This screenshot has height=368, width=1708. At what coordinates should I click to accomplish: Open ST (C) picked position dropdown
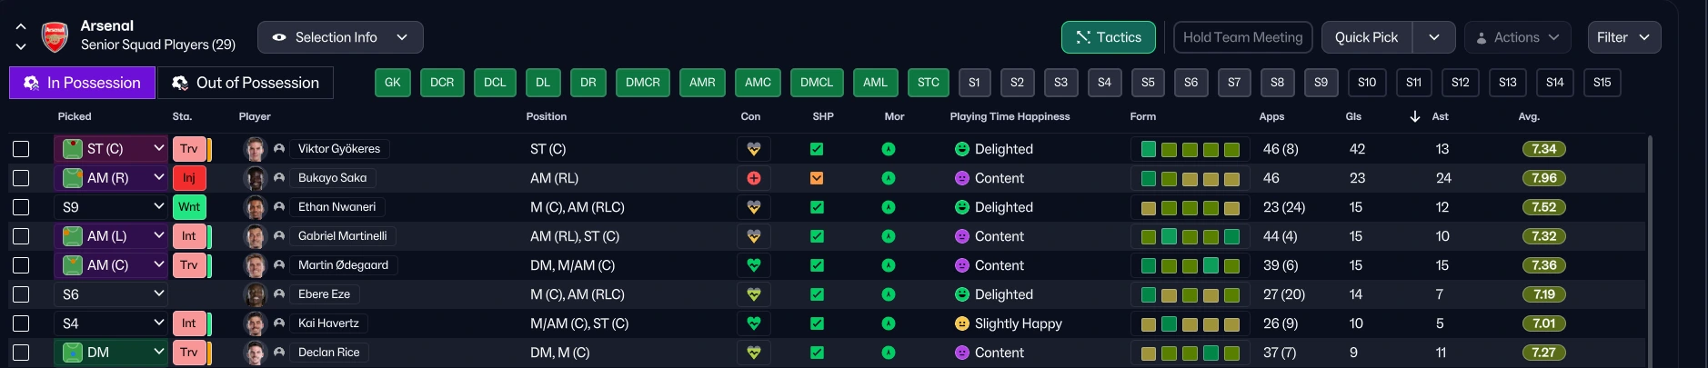point(110,149)
